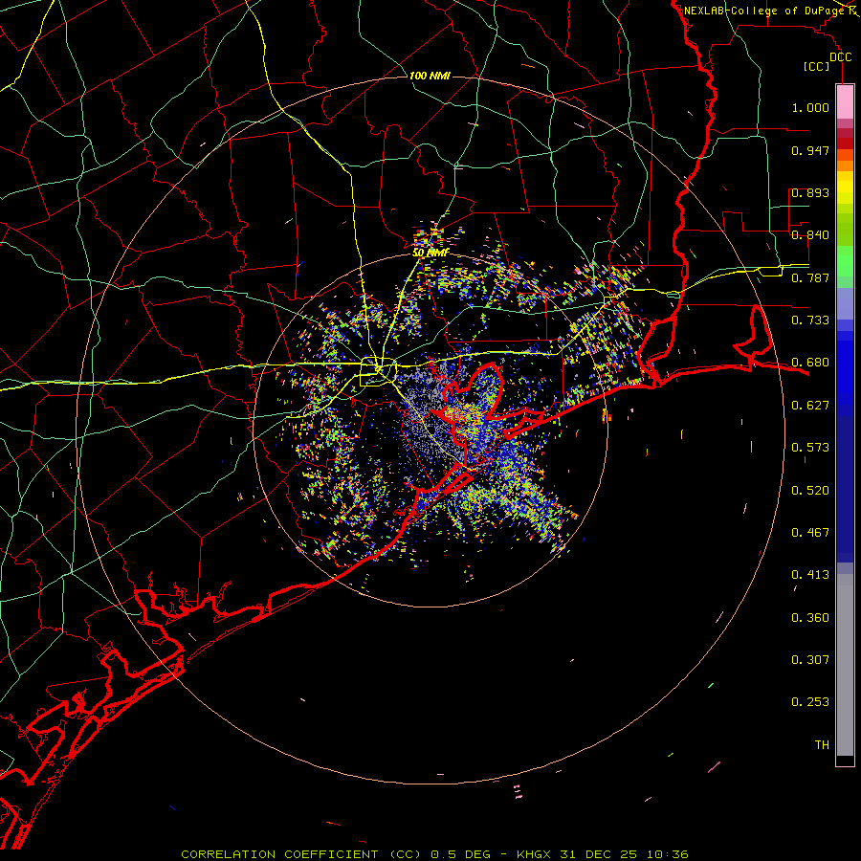The height and width of the screenshot is (861, 861).
Task: Click the CORRELATION COEFFICIENT caption words
Action: (279, 854)
